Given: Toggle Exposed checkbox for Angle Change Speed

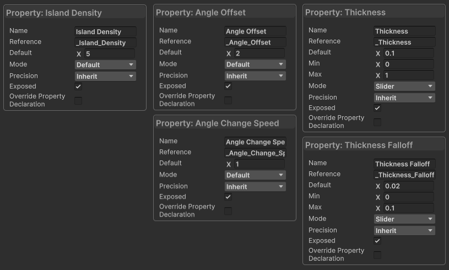Looking at the screenshot, I should pyautogui.click(x=228, y=197).
